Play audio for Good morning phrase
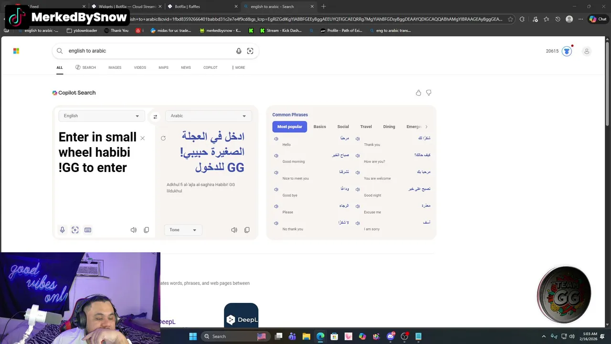This screenshot has width=611, height=344. click(x=276, y=156)
